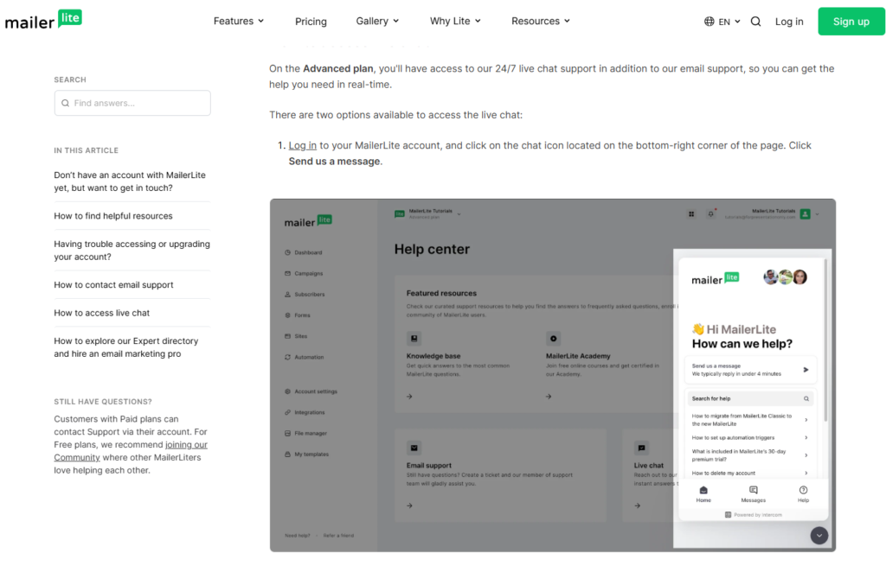Click the Campaigns icon in the screenshot sidebar
Image resolution: width=886 pixels, height=572 pixels.
(x=287, y=274)
